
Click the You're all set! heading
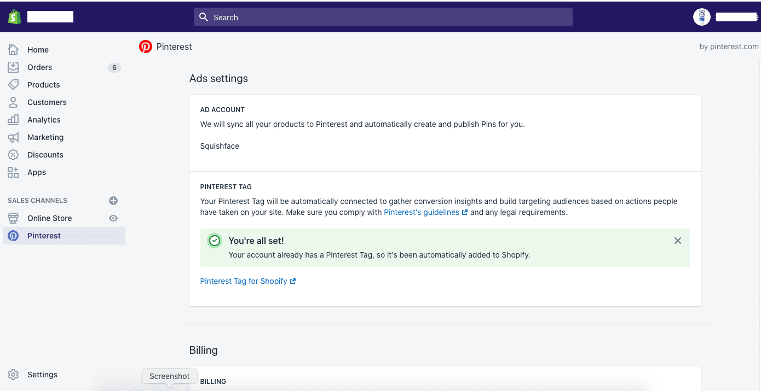[x=256, y=241]
